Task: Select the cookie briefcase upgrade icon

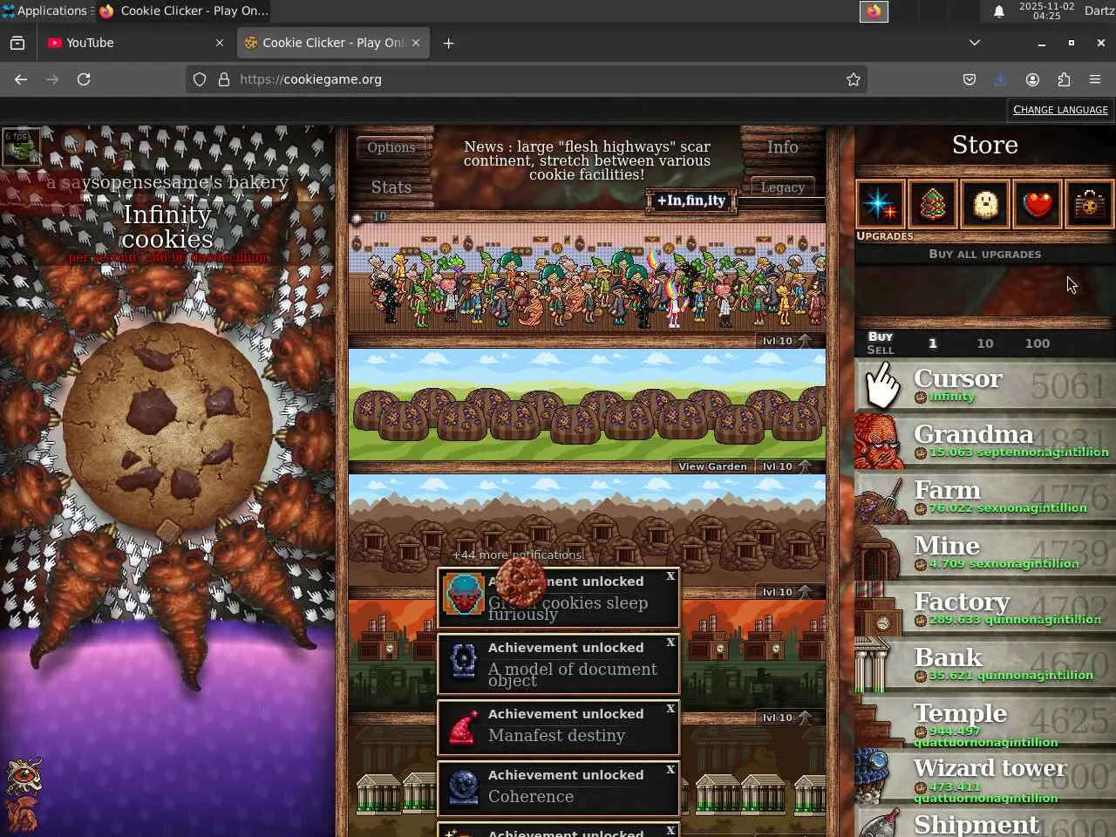Action: click(x=1090, y=204)
